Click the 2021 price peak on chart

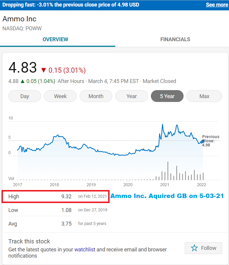tap(162, 124)
